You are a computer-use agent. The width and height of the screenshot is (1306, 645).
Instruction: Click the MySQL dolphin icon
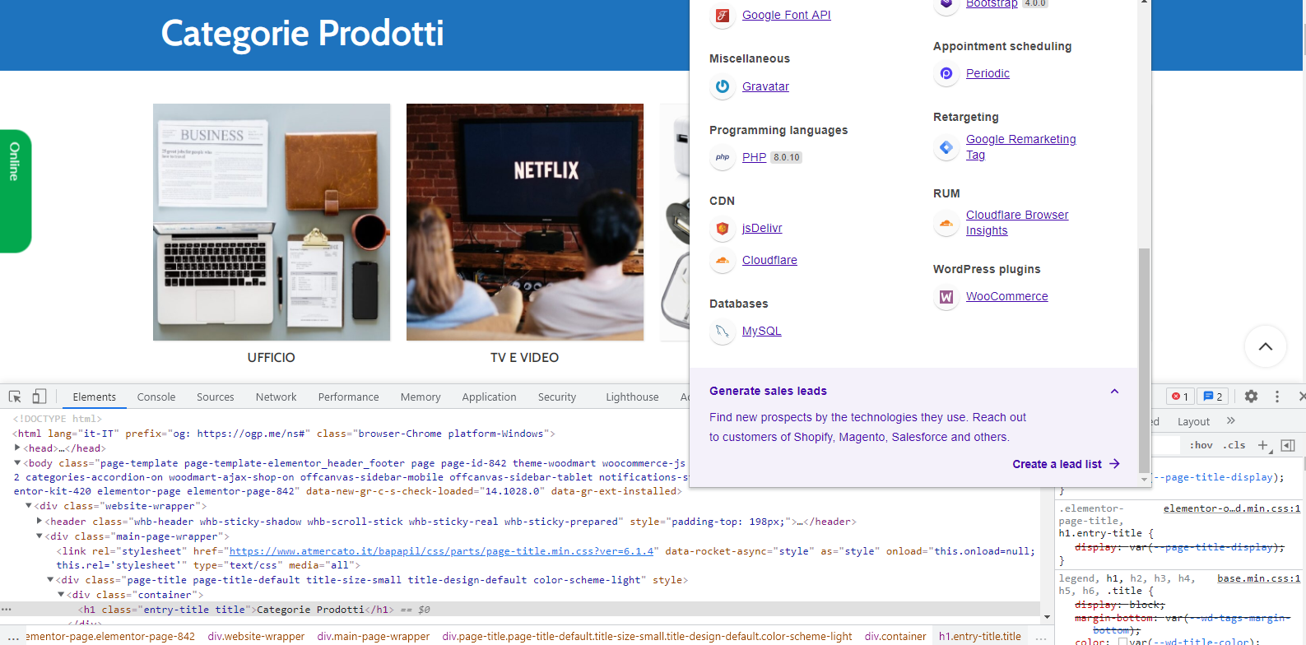click(x=722, y=331)
